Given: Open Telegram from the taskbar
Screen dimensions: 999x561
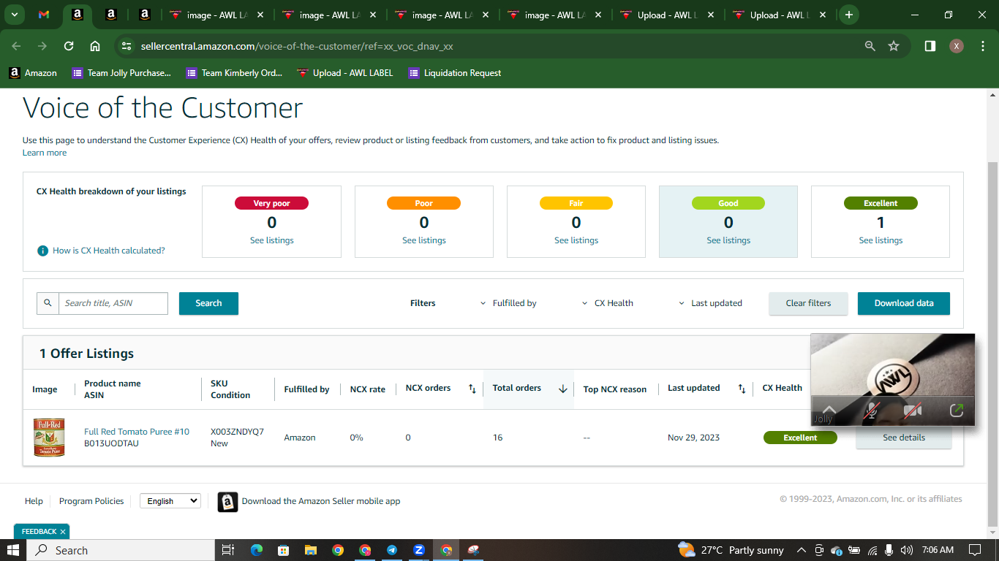Looking at the screenshot, I should [x=392, y=550].
